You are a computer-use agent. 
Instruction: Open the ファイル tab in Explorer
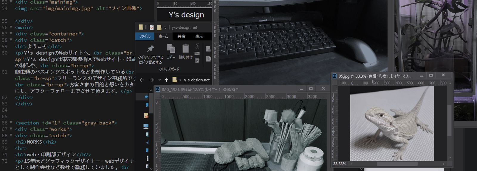click(145, 36)
